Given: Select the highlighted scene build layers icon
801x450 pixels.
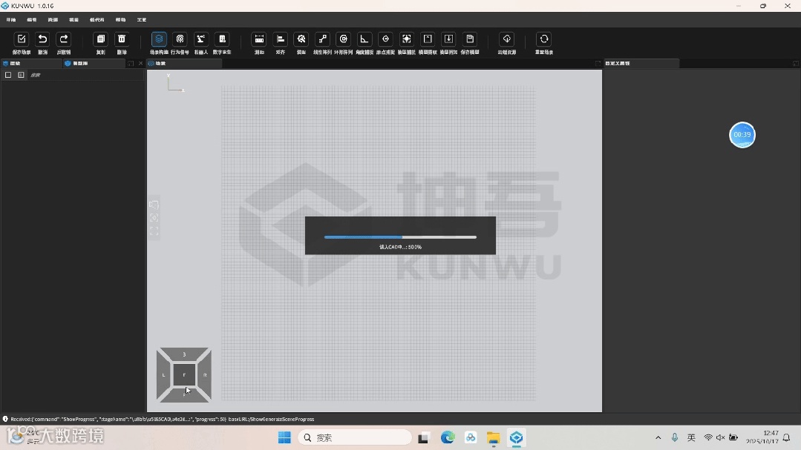Looking at the screenshot, I should (159, 39).
